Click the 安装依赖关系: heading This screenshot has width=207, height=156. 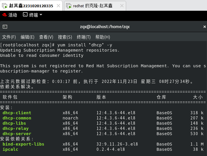(x=17, y=139)
